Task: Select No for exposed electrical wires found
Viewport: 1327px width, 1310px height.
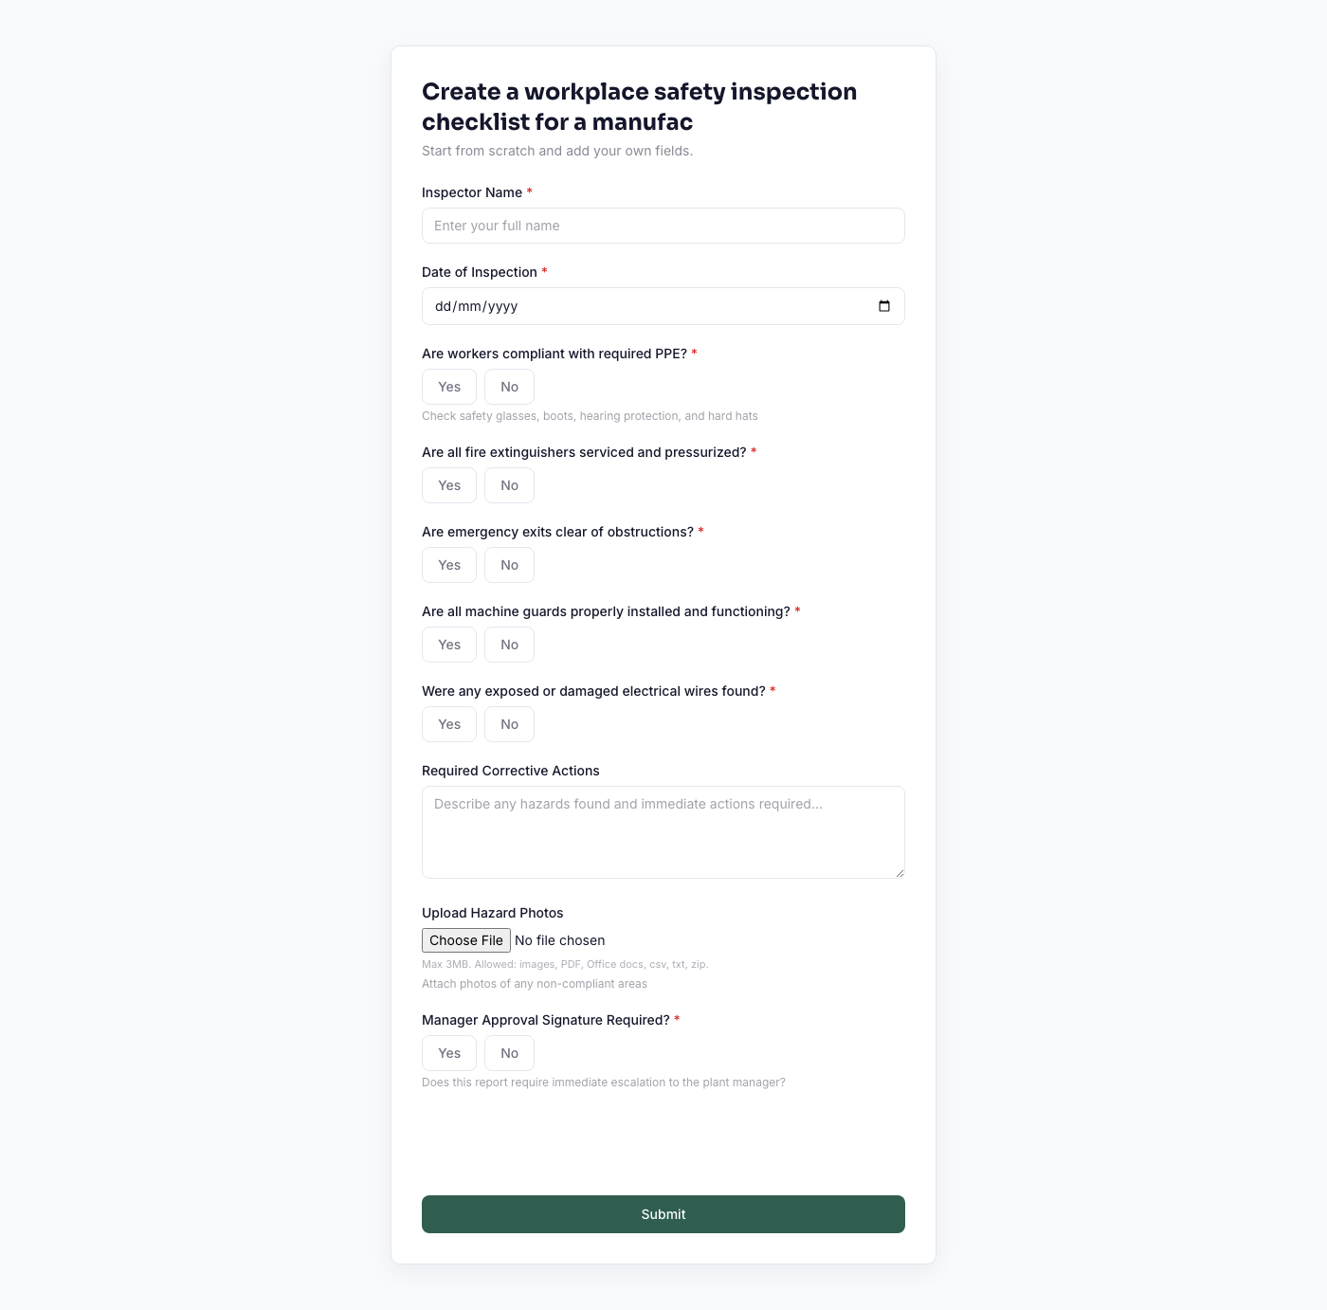Action: 509,724
